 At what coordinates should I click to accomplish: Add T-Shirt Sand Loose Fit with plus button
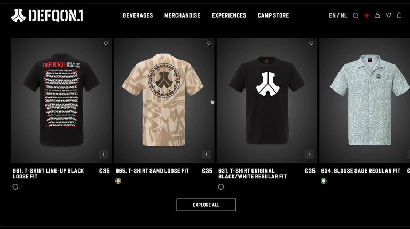[206, 154]
